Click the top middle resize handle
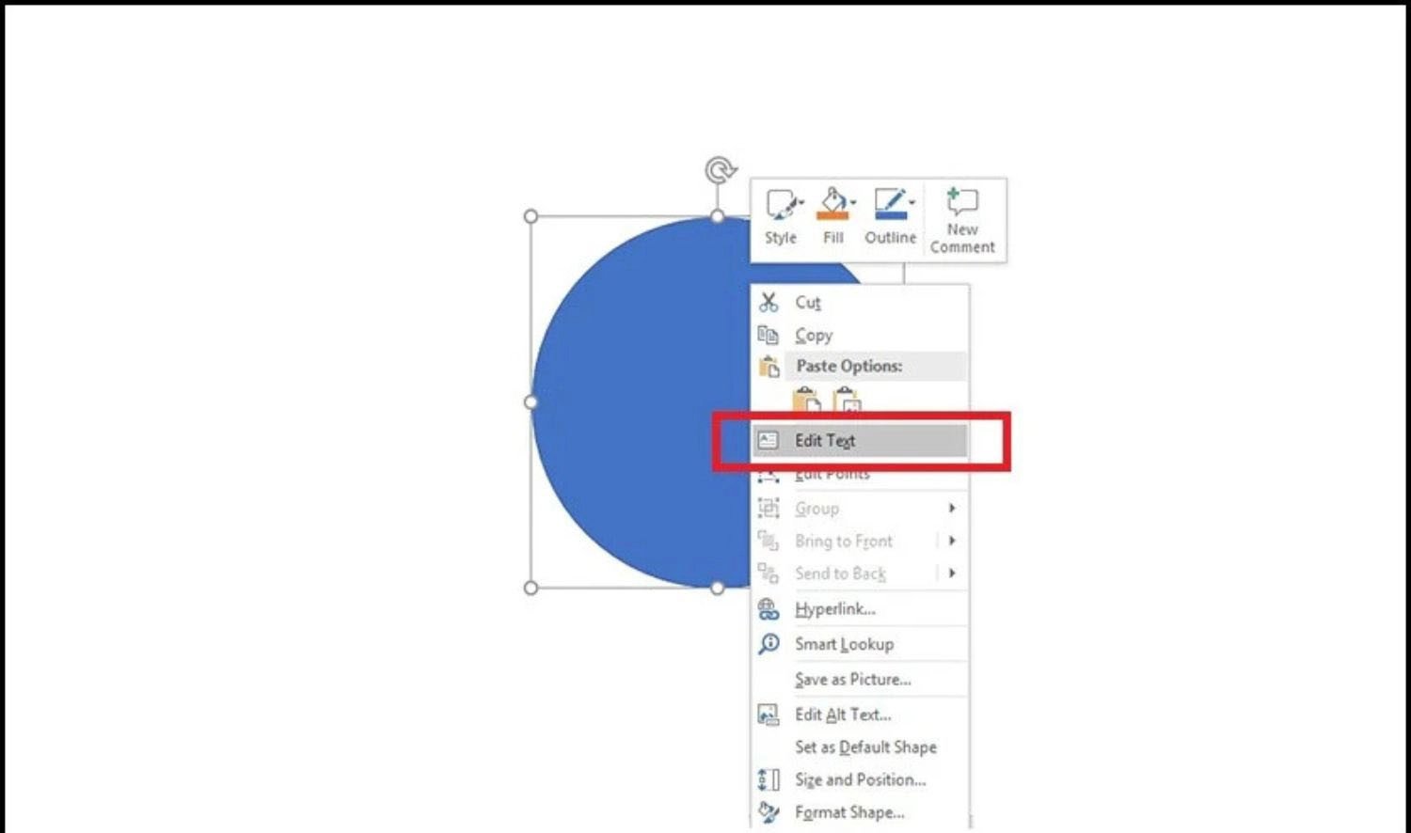This screenshot has width=1411, height=833. 718,216
